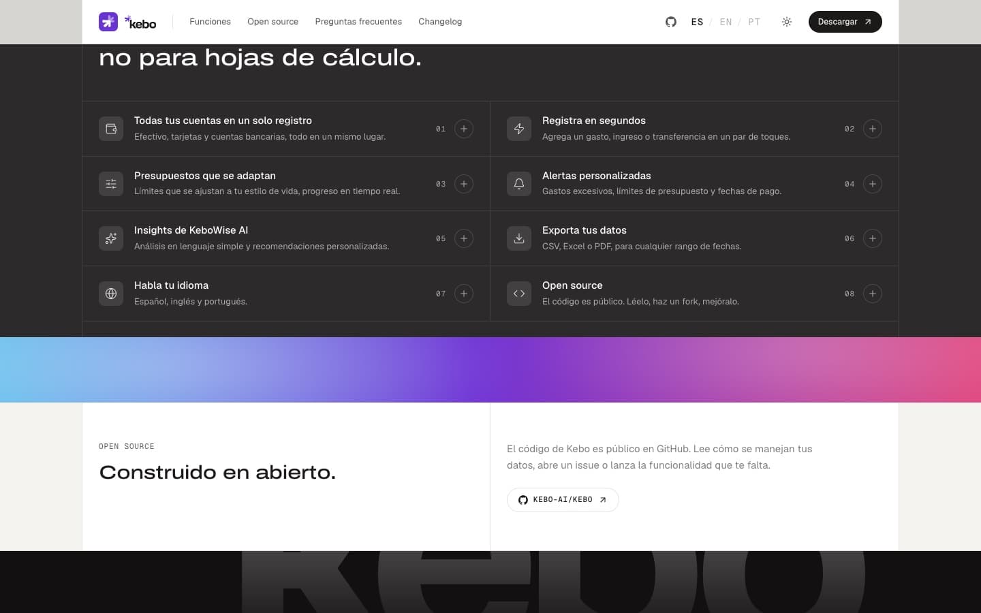This screenshot has width=981, height=613.
Task: Click the globe icon for 'Habla tu idioma'
Action: click(x=111, y=294)
